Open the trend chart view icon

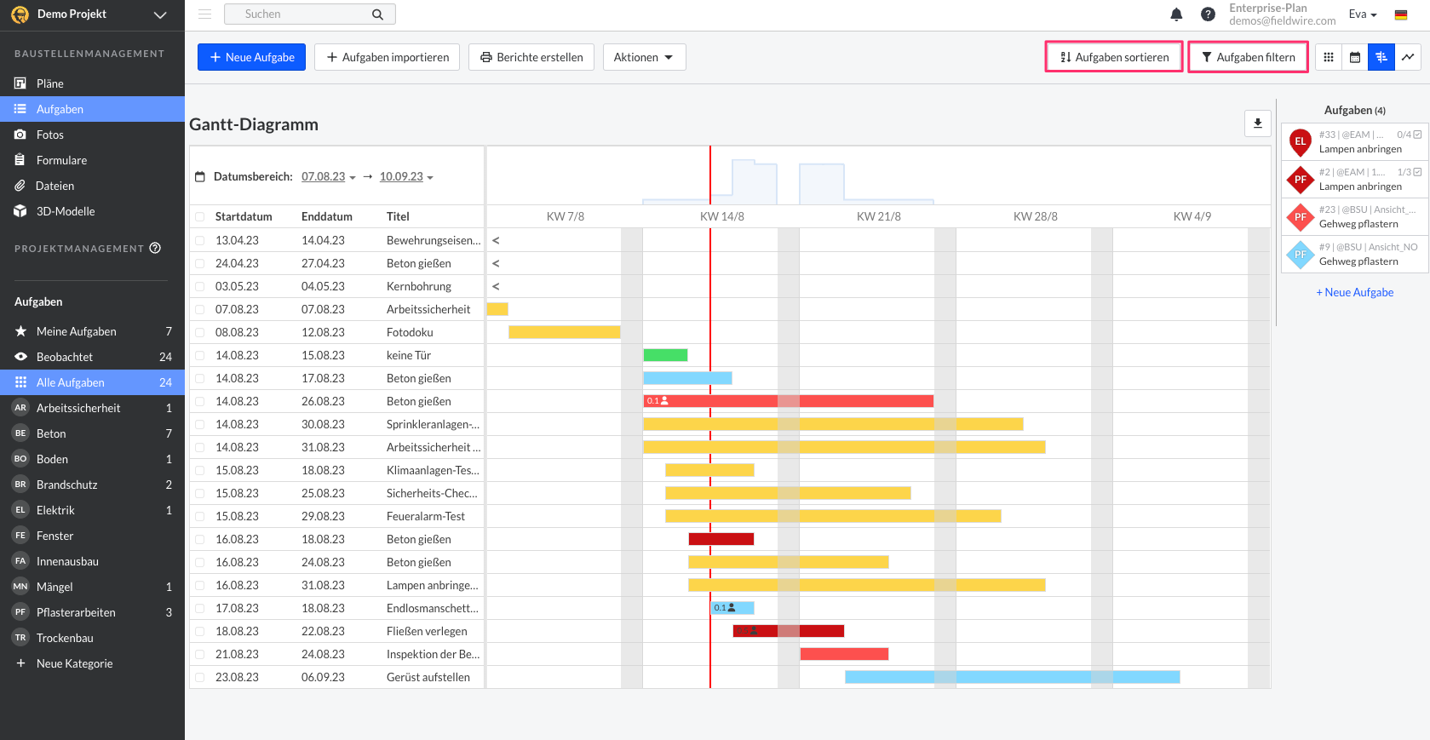(1408, 57)
